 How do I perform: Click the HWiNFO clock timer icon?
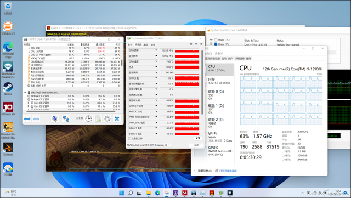89,118
